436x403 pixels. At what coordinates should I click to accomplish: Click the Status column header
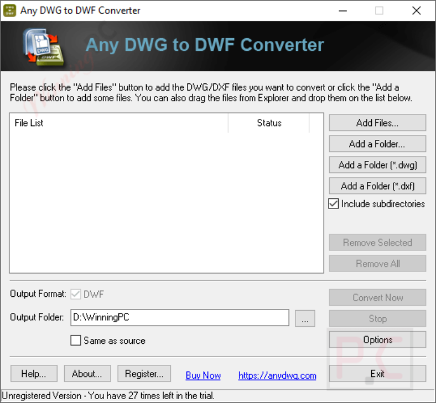pyautogui.click(x=269, y=123)
